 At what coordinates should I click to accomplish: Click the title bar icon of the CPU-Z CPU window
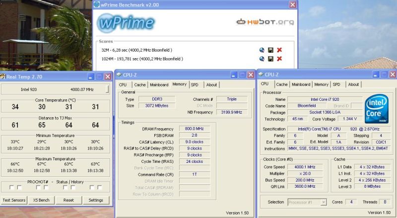261,74
